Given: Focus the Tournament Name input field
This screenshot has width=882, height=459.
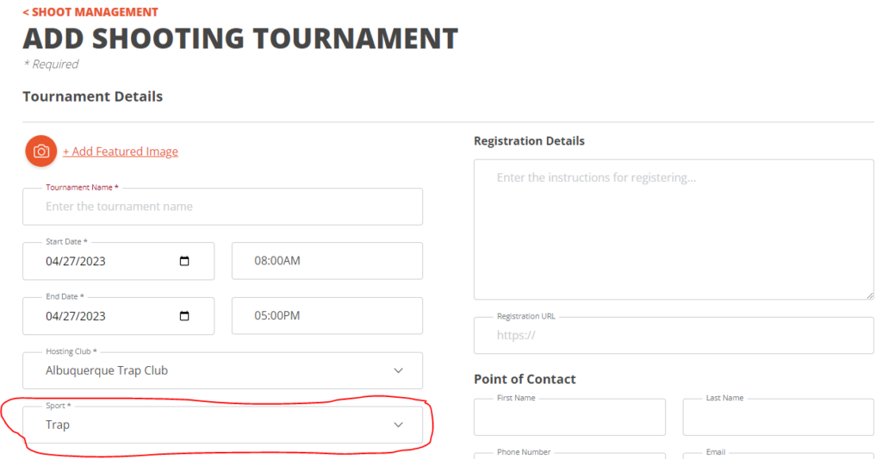Looking at the screenshot, I should (223, 207).
